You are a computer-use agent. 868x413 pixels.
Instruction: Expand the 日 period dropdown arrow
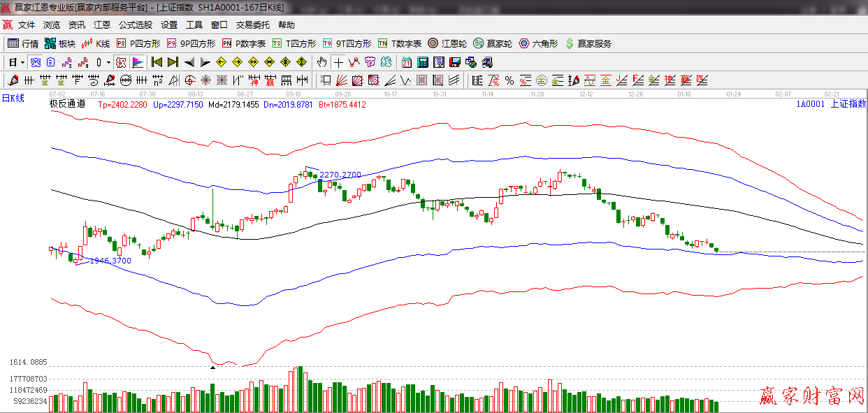tap(22, 62)
